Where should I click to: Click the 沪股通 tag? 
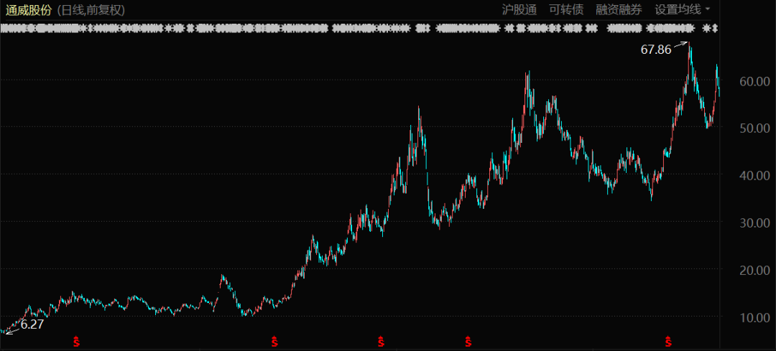(x=519, y=9)
